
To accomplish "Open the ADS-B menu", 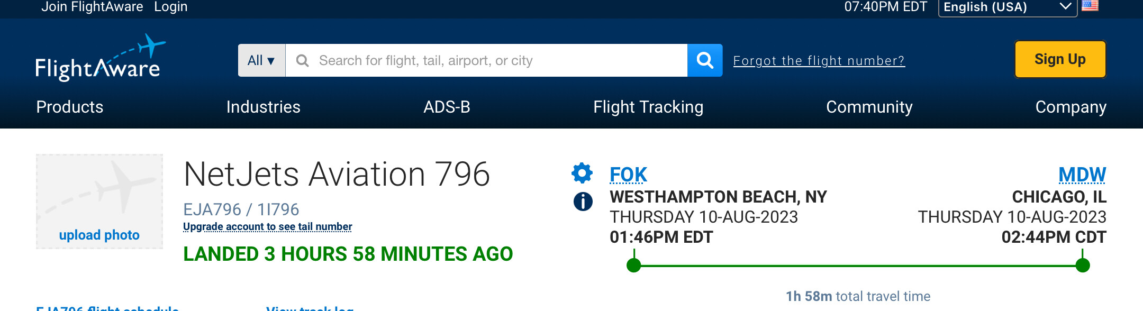I will click(x=447, y=107).
